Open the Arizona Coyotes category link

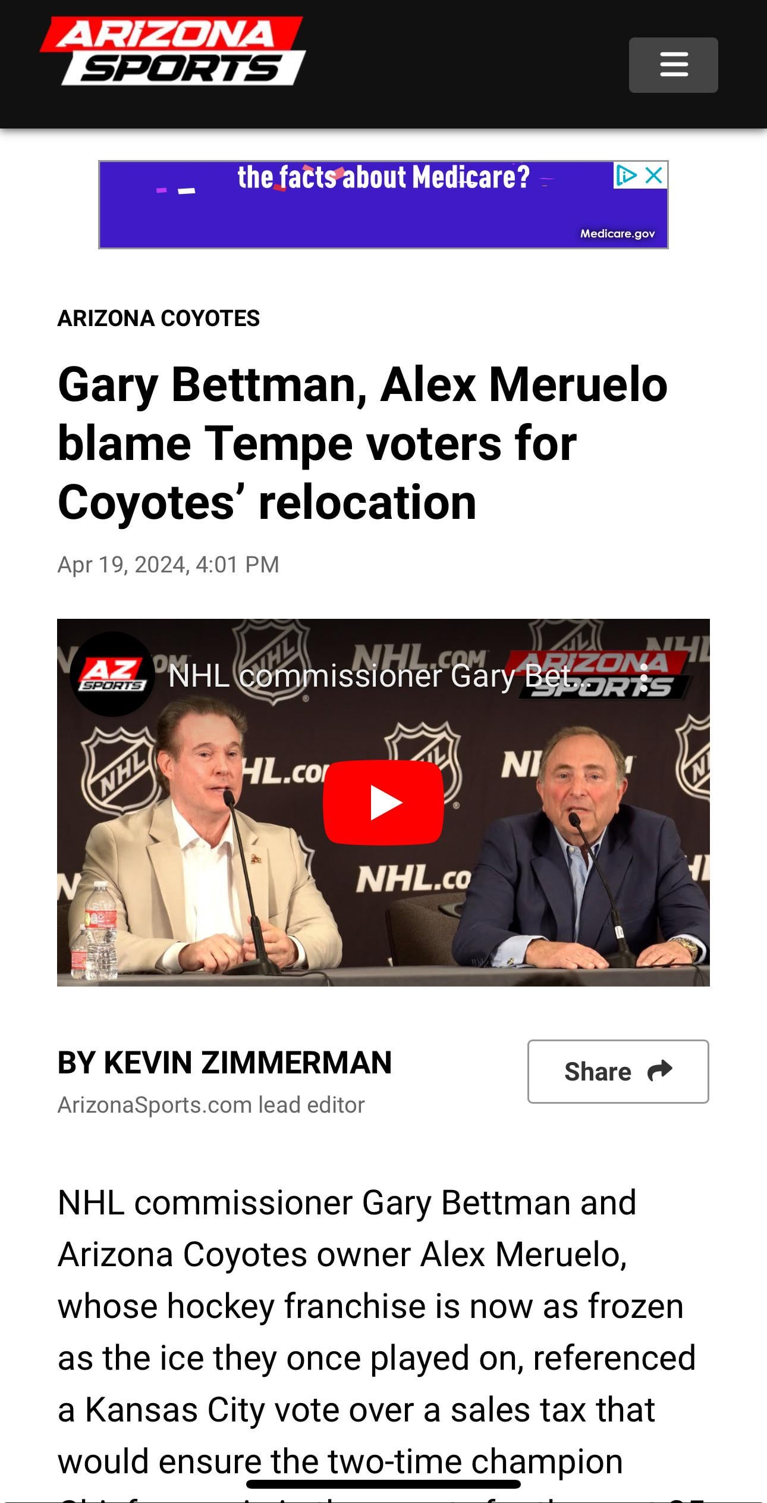pos(158,318)
